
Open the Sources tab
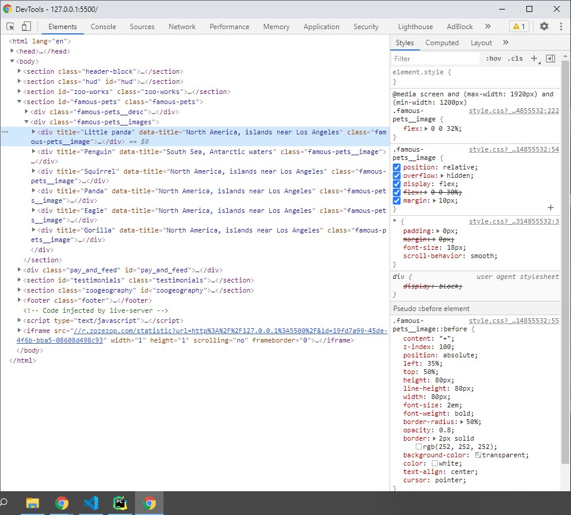pos(142,27)
